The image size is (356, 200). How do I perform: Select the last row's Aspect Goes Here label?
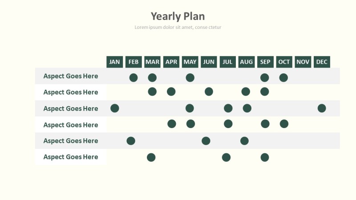tap(71, 157)
